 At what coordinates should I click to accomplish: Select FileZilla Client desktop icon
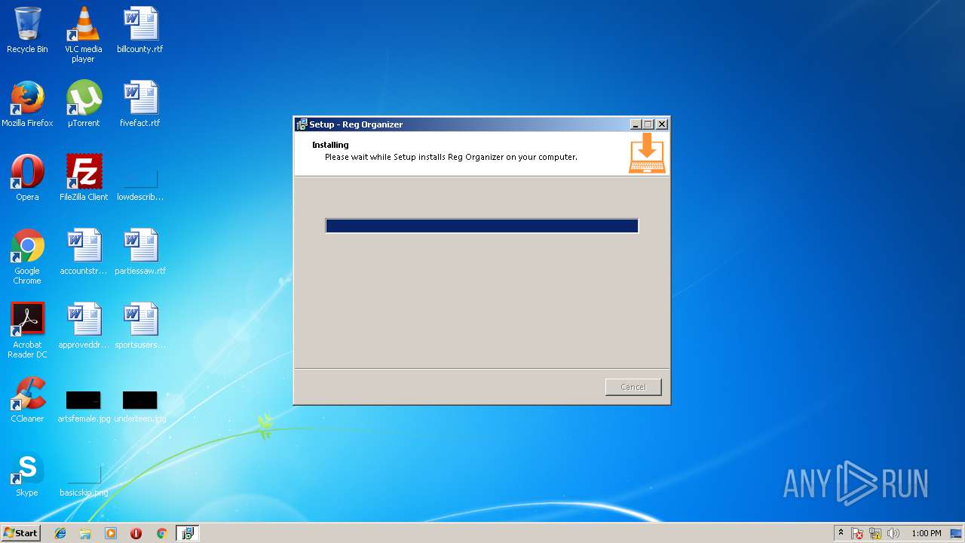click(x=84, y=178)
